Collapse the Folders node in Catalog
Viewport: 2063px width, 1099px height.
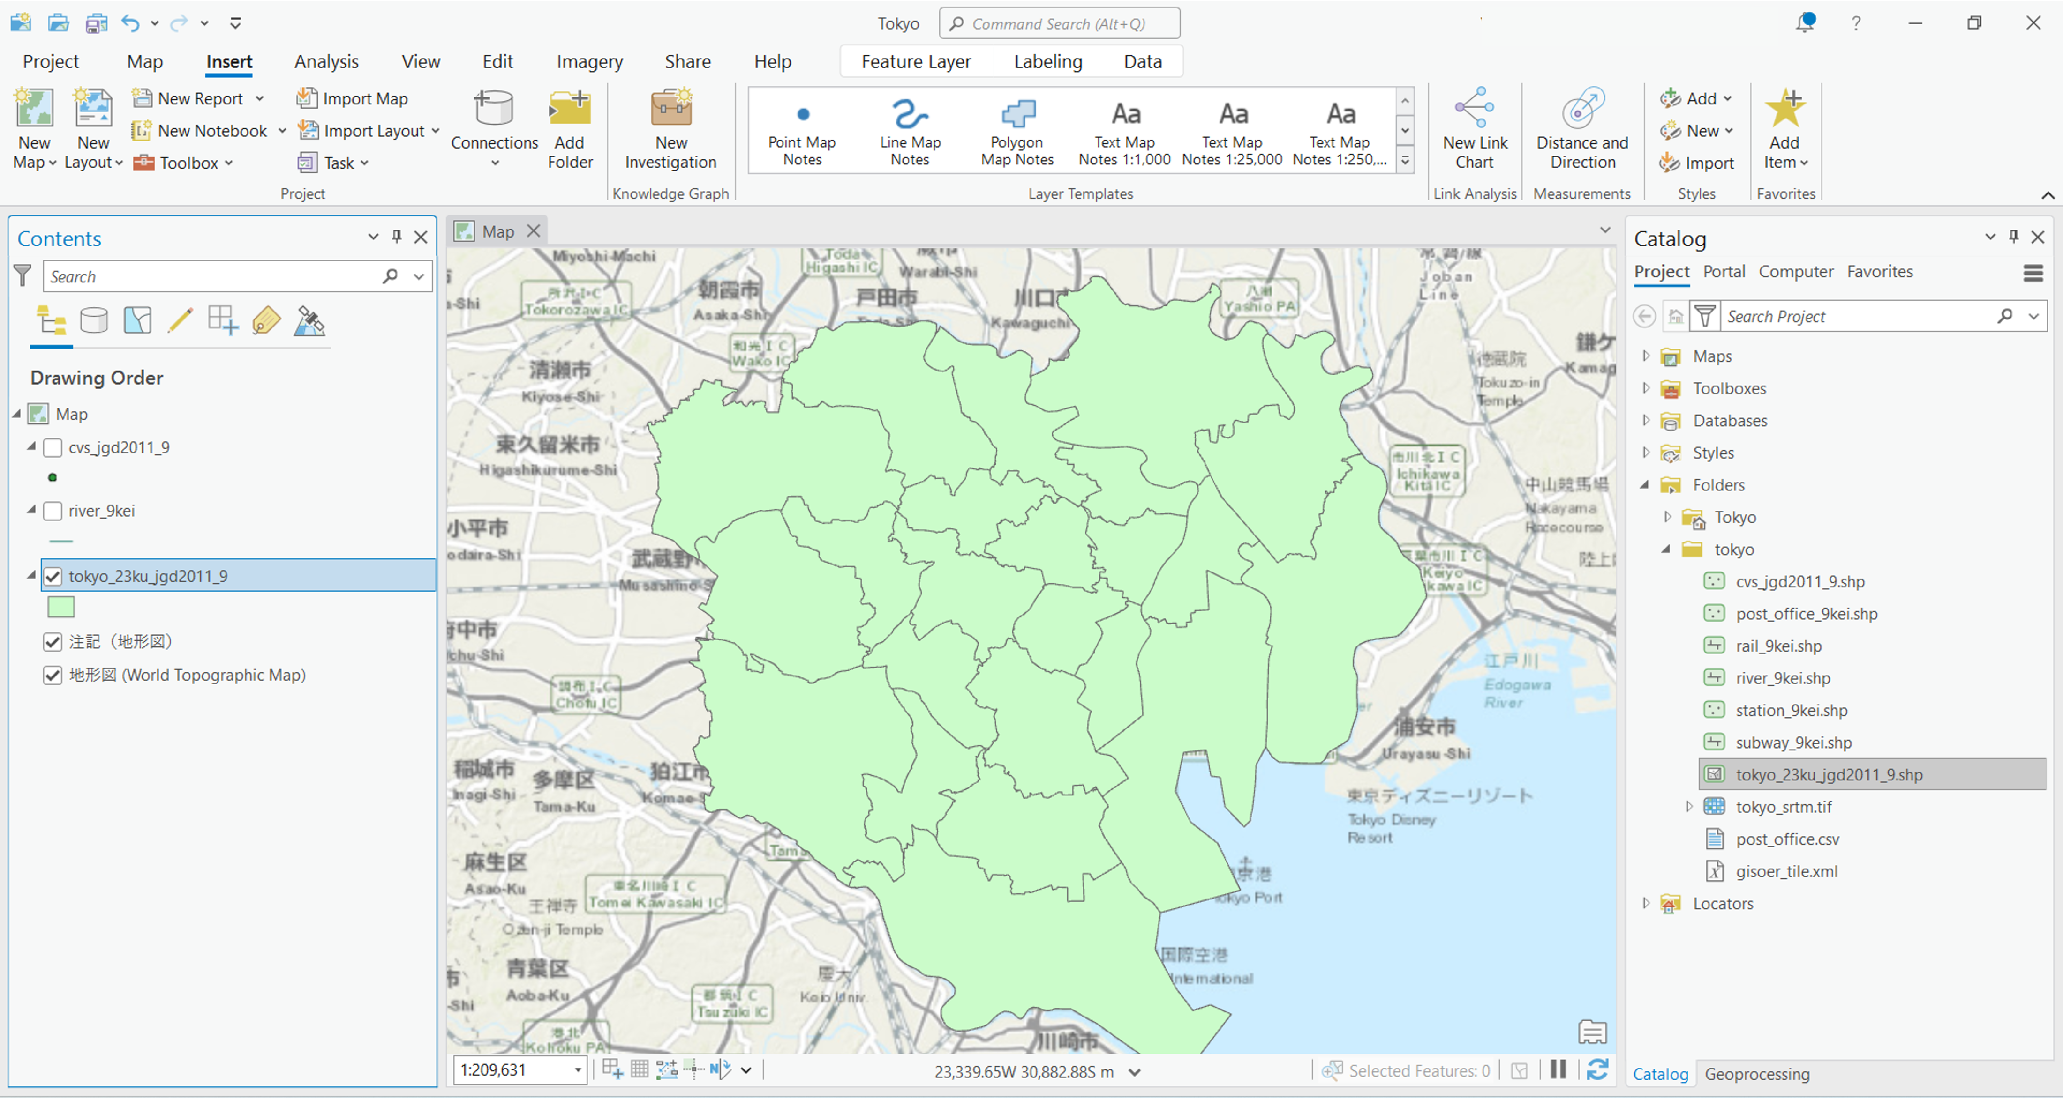[x=1645, y=485]
